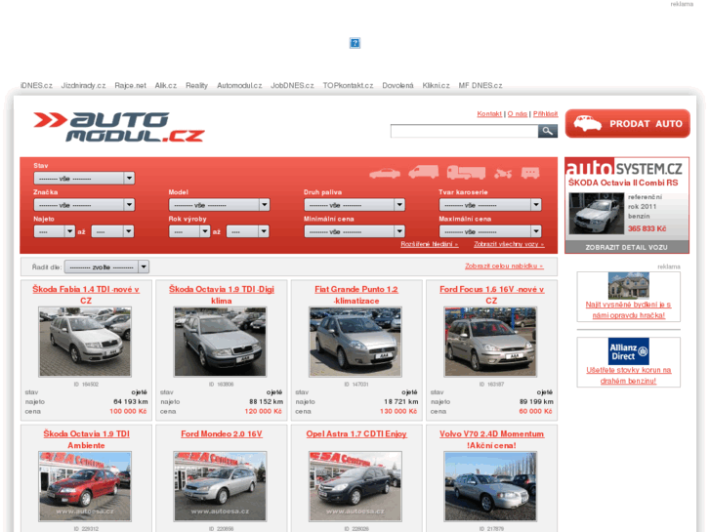
Task: Open the Řadit dle sort dropdown
Action: 106,267
